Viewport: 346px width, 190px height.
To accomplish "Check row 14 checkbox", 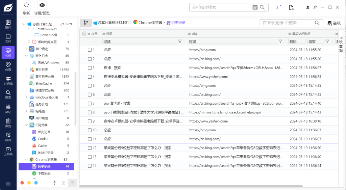I will click(90, 166).
